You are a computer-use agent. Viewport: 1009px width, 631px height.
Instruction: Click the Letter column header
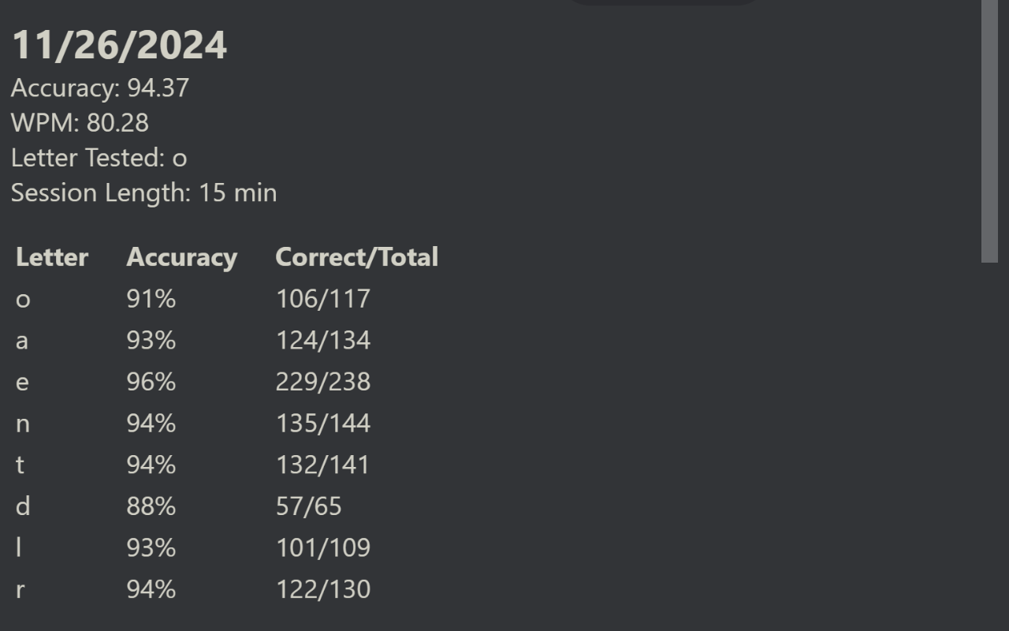pos(52,257)
